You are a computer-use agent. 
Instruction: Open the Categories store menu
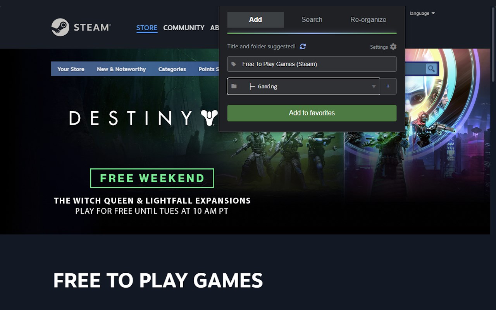172,69
